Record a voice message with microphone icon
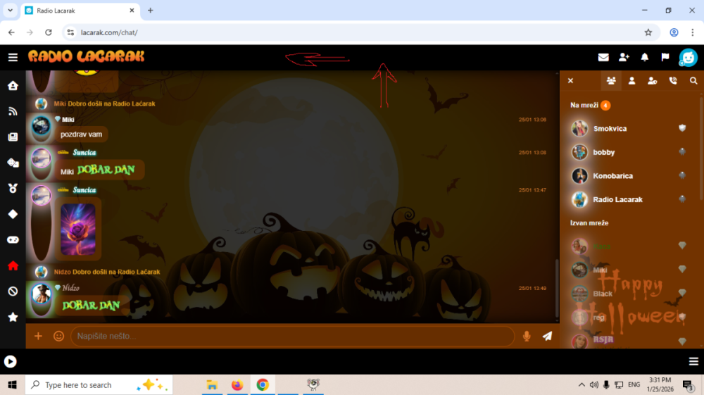The height and width of the screenshot is (395, 704). (527, 336)
